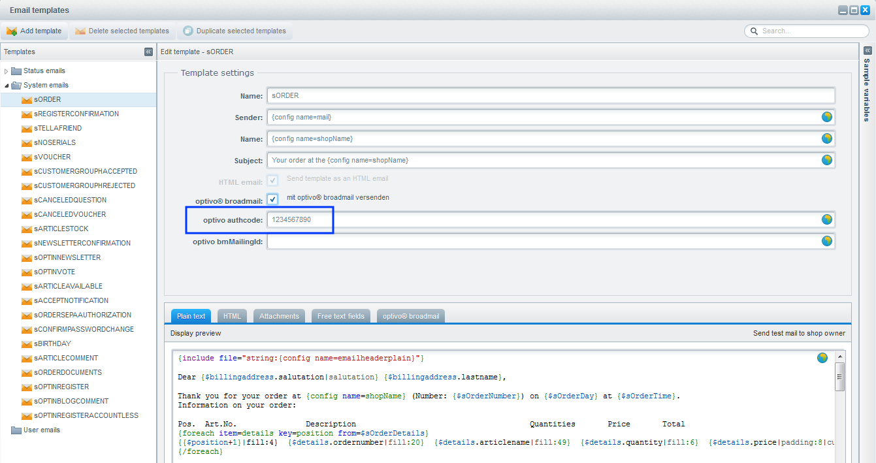This screenshot has width=876, height=463.
Task: Select the sTELLAFRIEND envelope icon
Action: point(27,129)
